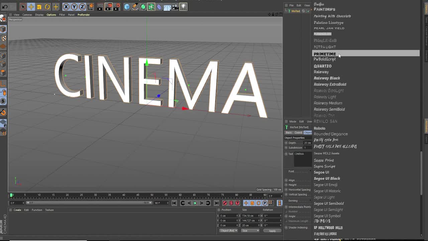Screen dimensions: 428x241
Task: Select the Live Selection arrow tool
Action: coord(23,7)
